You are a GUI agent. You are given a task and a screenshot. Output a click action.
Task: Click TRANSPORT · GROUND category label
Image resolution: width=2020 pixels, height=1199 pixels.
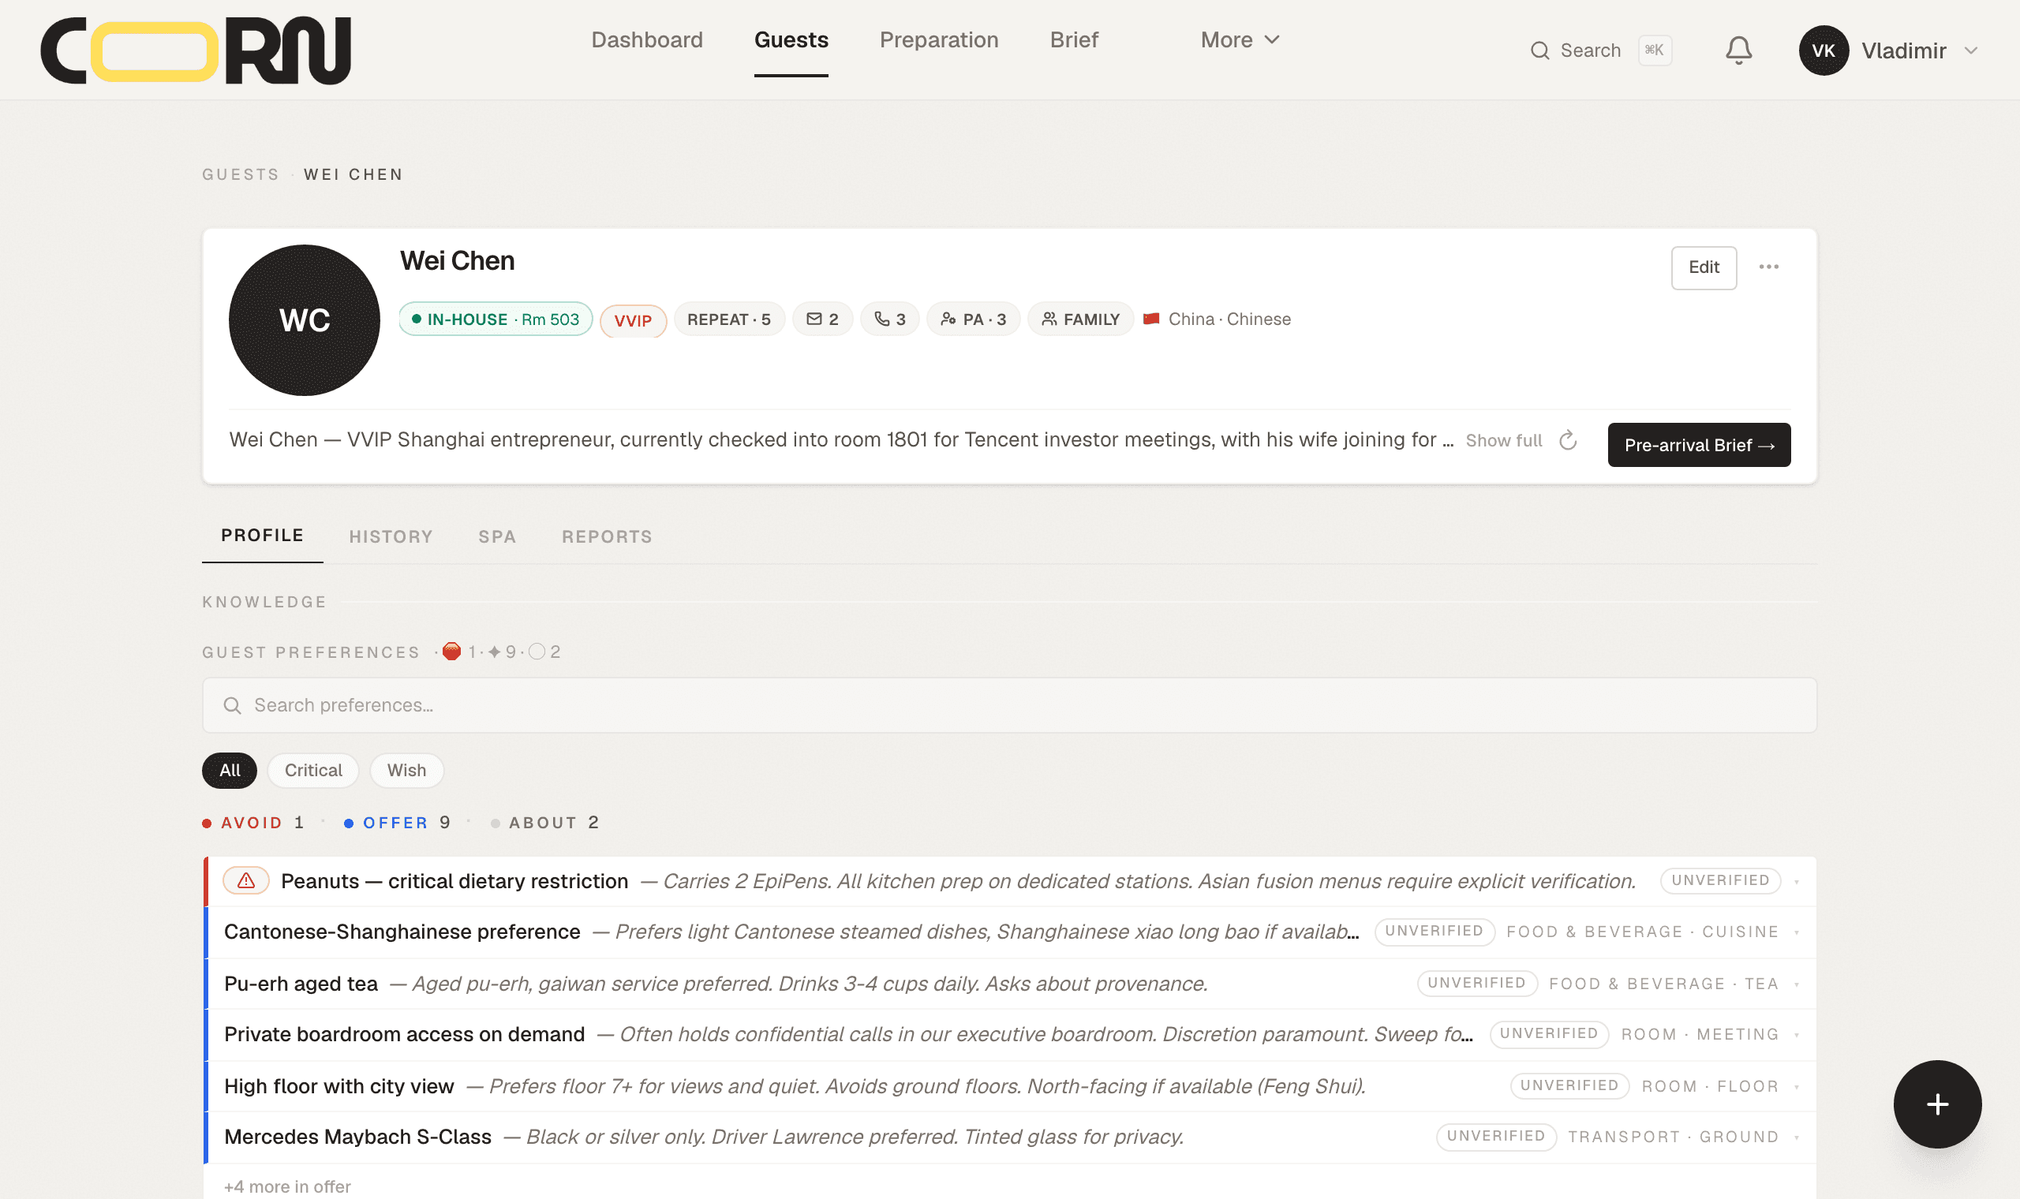(x=1673, y=1137)
